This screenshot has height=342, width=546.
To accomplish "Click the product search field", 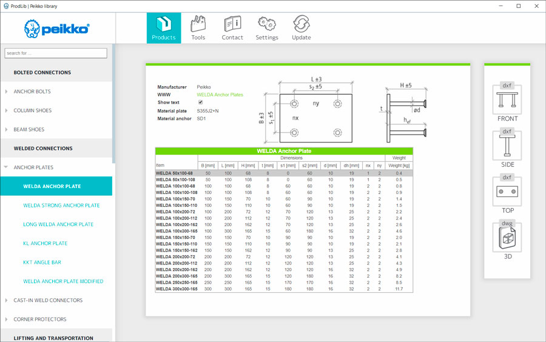I will [x=56, y=53].
